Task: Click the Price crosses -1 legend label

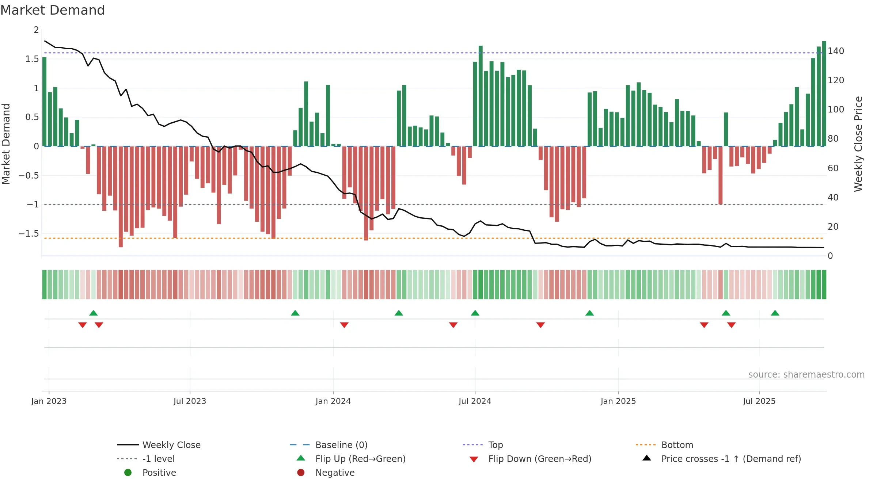Action: pos(731,459)
